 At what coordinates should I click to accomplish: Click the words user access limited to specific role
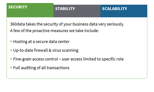click(x=93, y=59)
